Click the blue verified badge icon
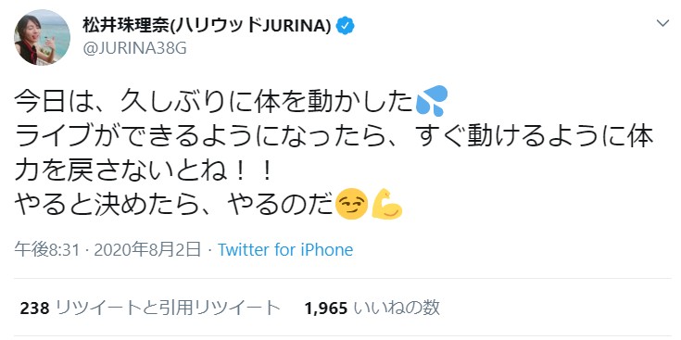Viewport: 681px width, 340px height. (346, 27)
